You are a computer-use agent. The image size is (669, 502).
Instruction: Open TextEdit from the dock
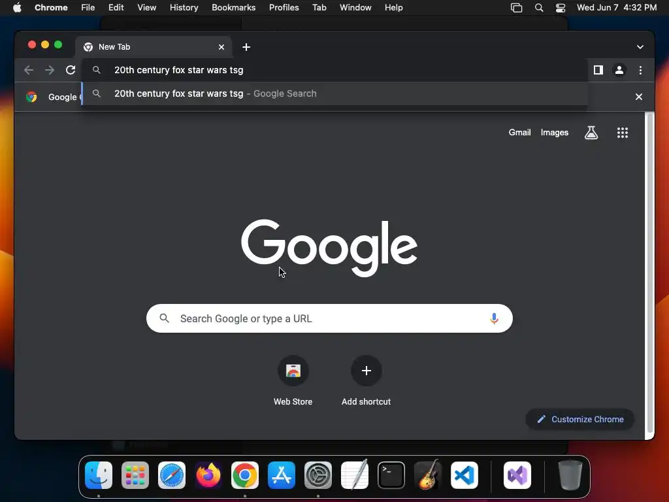(x=355, y=475)
